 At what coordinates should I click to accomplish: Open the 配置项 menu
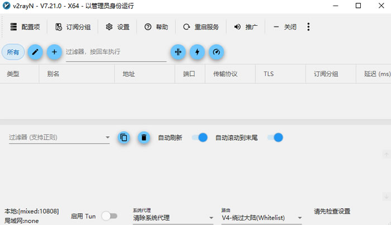[26, 27]
